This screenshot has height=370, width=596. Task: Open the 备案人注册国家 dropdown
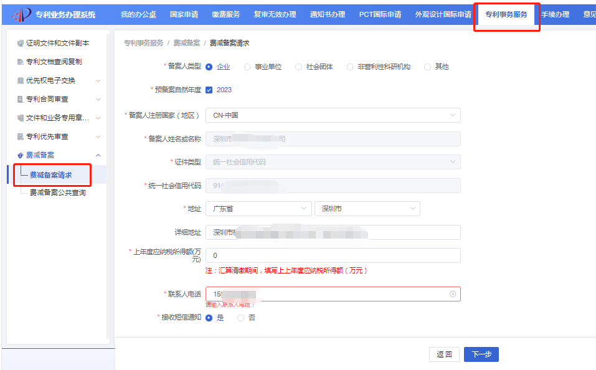(333, 115)
